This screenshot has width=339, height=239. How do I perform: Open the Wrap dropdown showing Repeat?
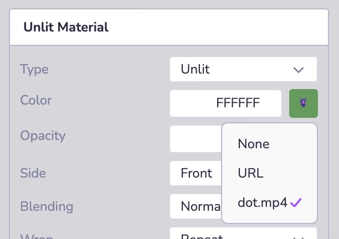[243, 235]
